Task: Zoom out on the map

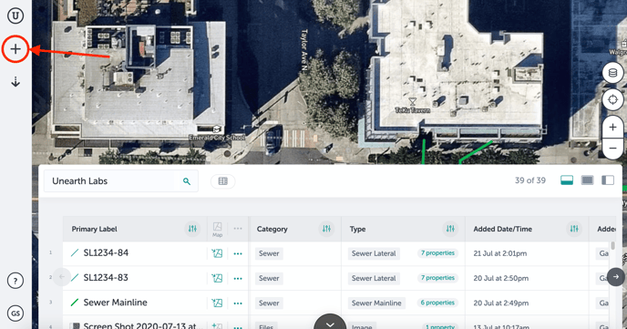Action: coord(612,149)
